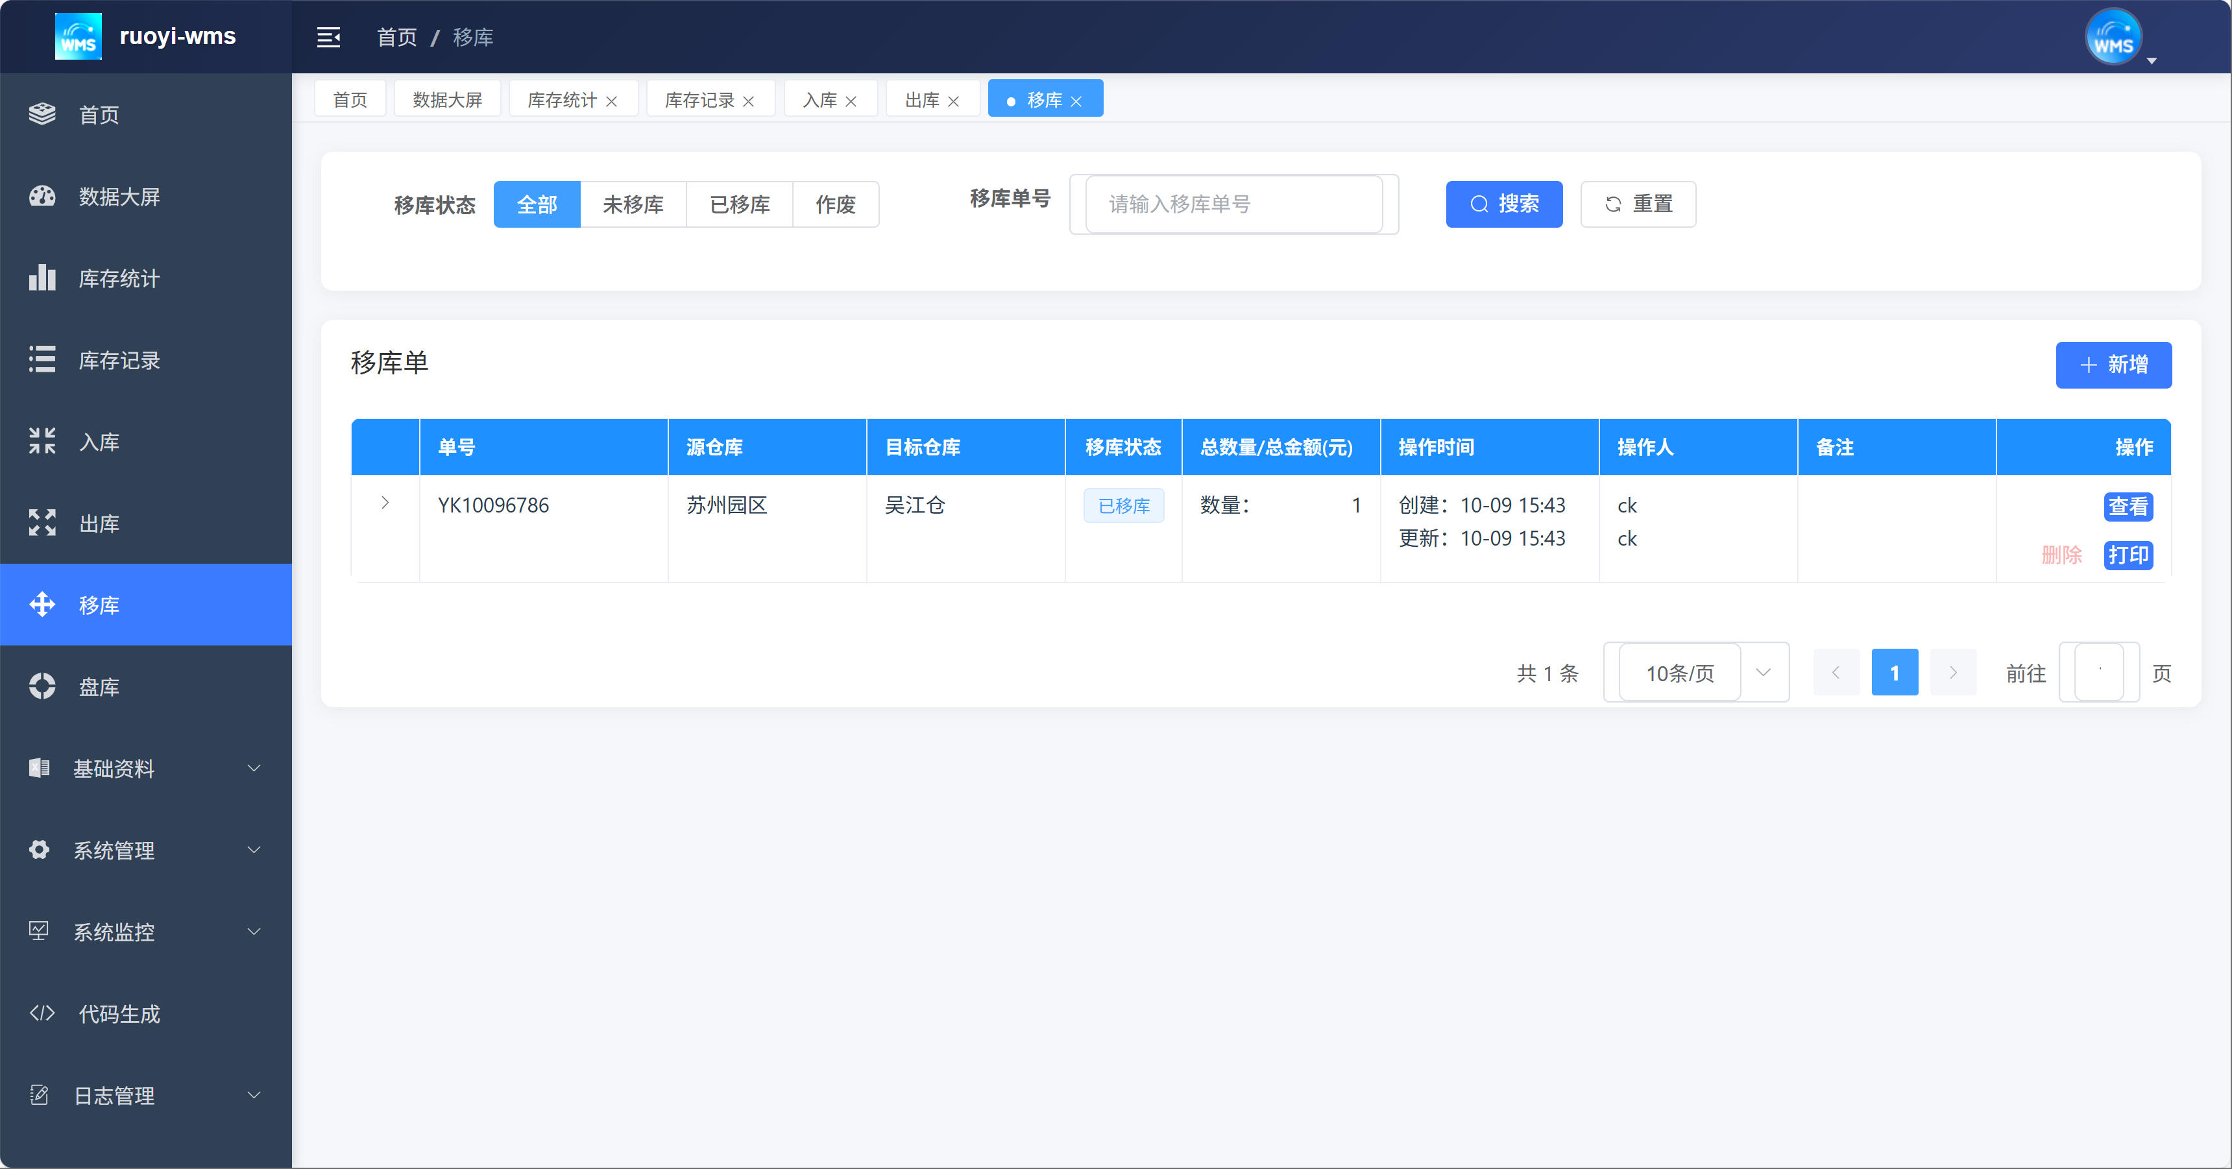Click the 新增 button
Viewport: 2232px width, 1169px height.
click(2113, 365)
